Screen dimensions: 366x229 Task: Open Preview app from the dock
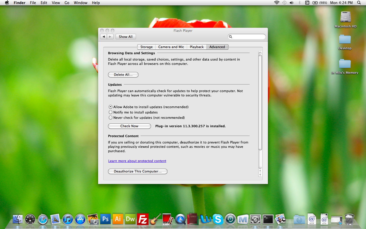click(x=281, y=219)
